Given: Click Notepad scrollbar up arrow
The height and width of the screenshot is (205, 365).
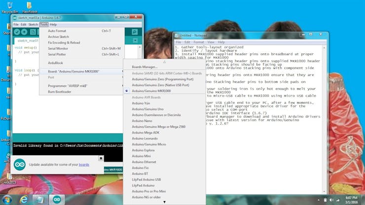Looking at the screenshot, I should [x=324, y=48].
